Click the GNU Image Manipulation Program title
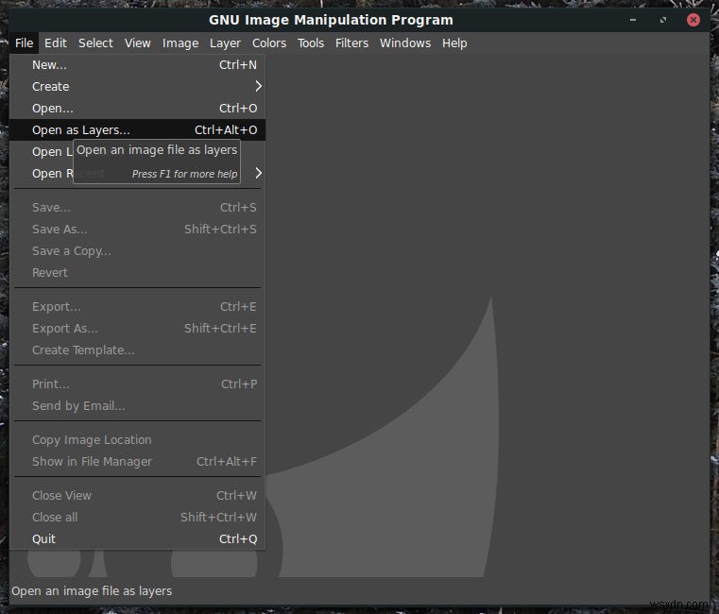This screenshot has height=614, width=719. coord(331,20)
